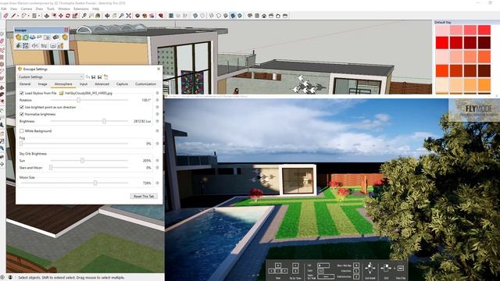Click the Default Tray panel title
Screen dimensions: 500x281
[443, 23]
